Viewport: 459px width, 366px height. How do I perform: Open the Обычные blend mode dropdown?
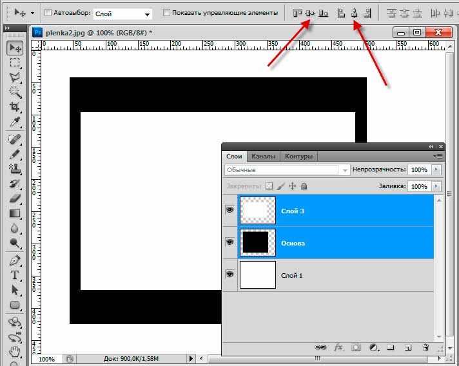pyautogui.click(x=287, y=170)
